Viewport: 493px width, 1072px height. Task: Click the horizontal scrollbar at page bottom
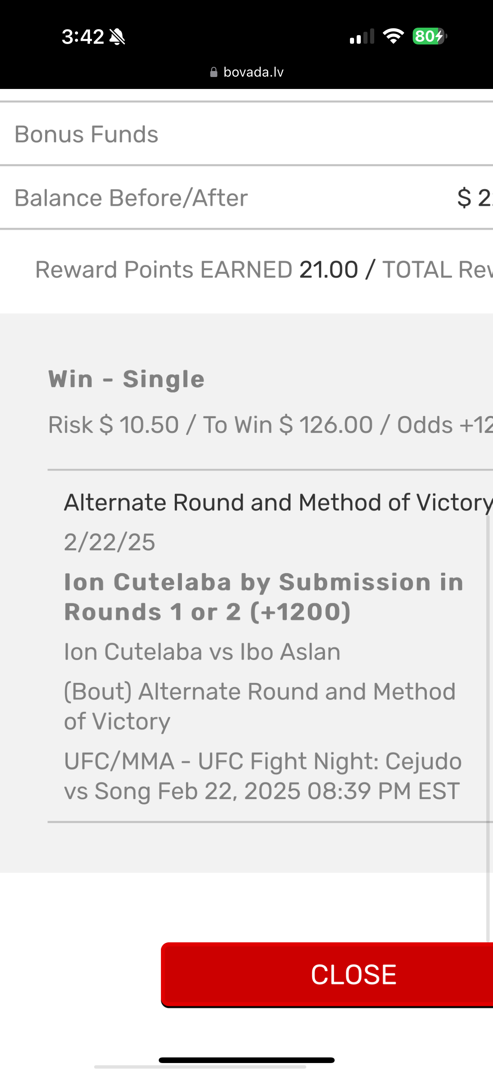click(199, 1067)
